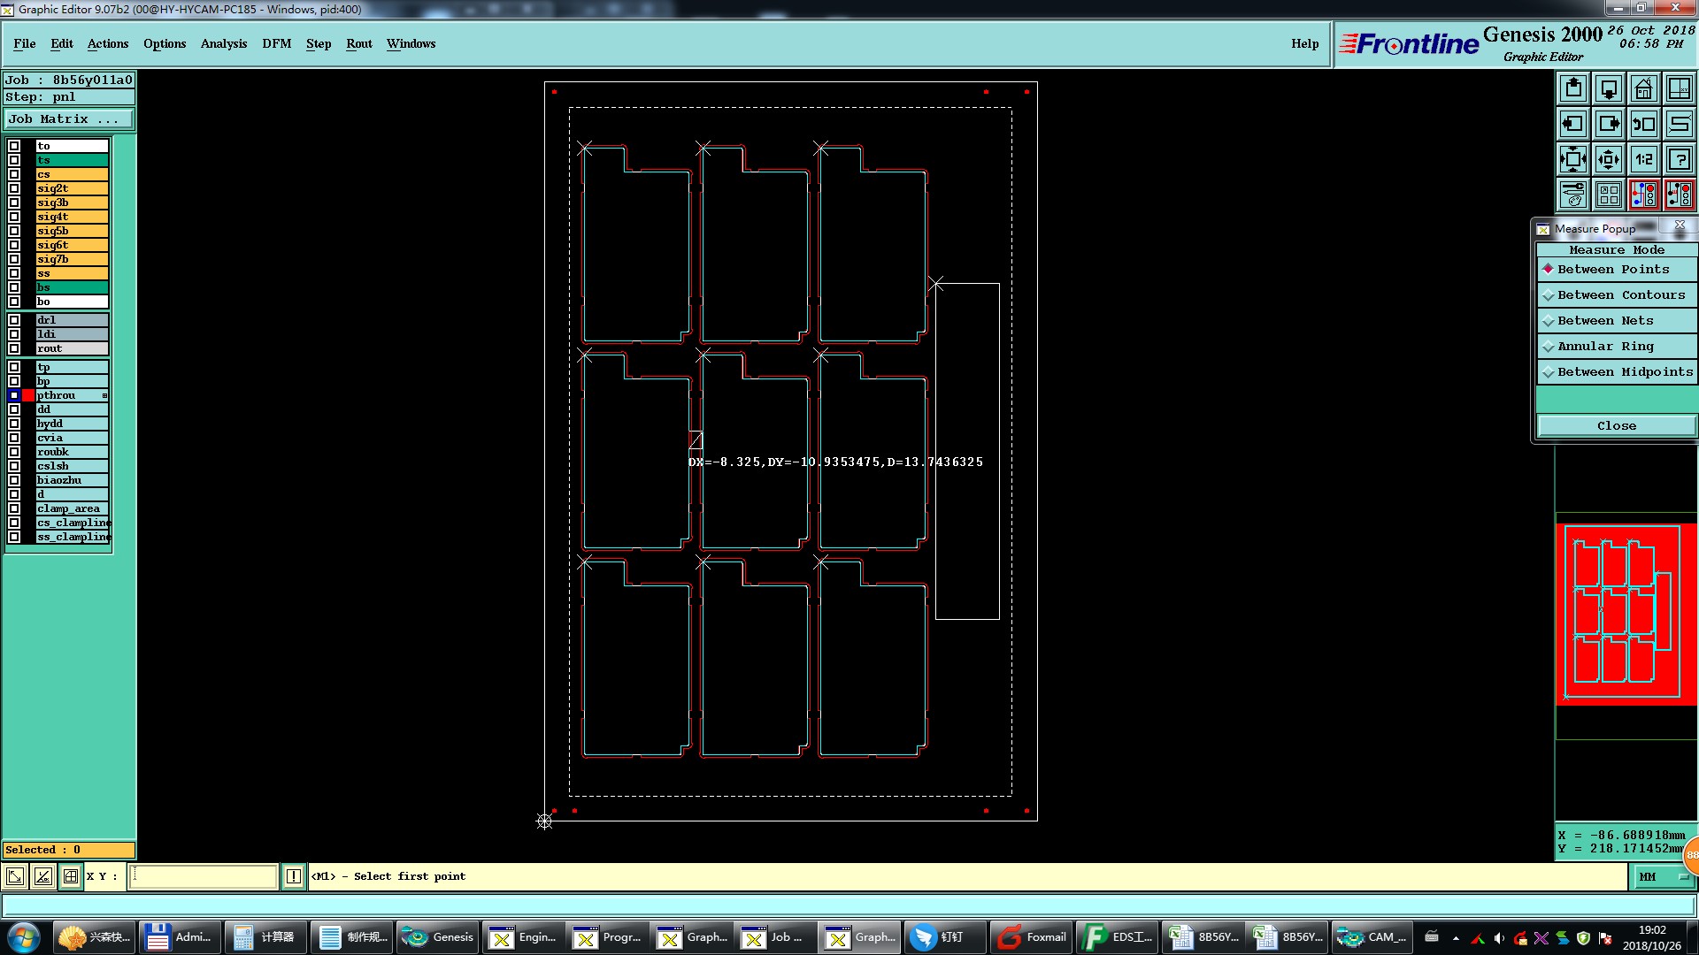Image resolution: width=1699 pixels, height=955 pixels.
Task: Open the DFM menu
Action: (x=277, y=44)
